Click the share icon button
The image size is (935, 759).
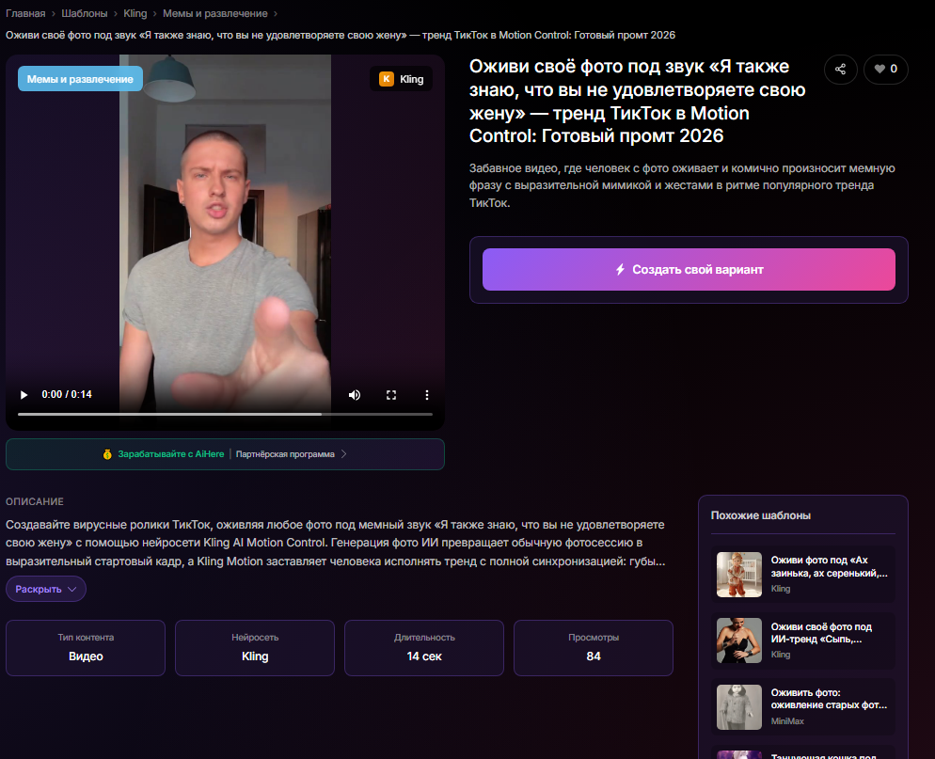tap(841, 70)
